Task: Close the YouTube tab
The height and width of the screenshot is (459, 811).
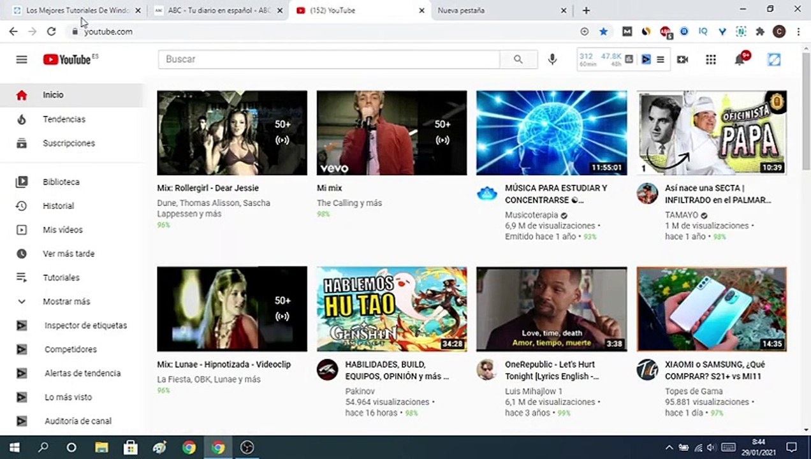Action: pyautogui.click(x=422, y=11)
